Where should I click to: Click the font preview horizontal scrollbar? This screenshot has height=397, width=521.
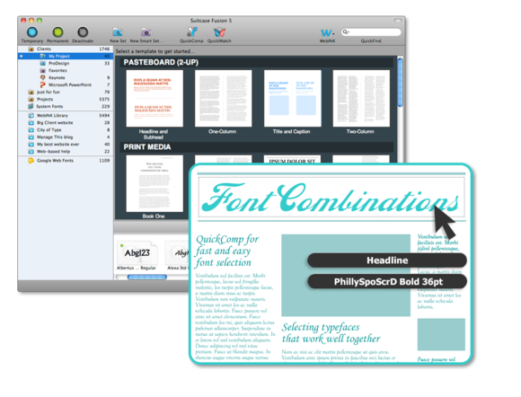(147, 277)
